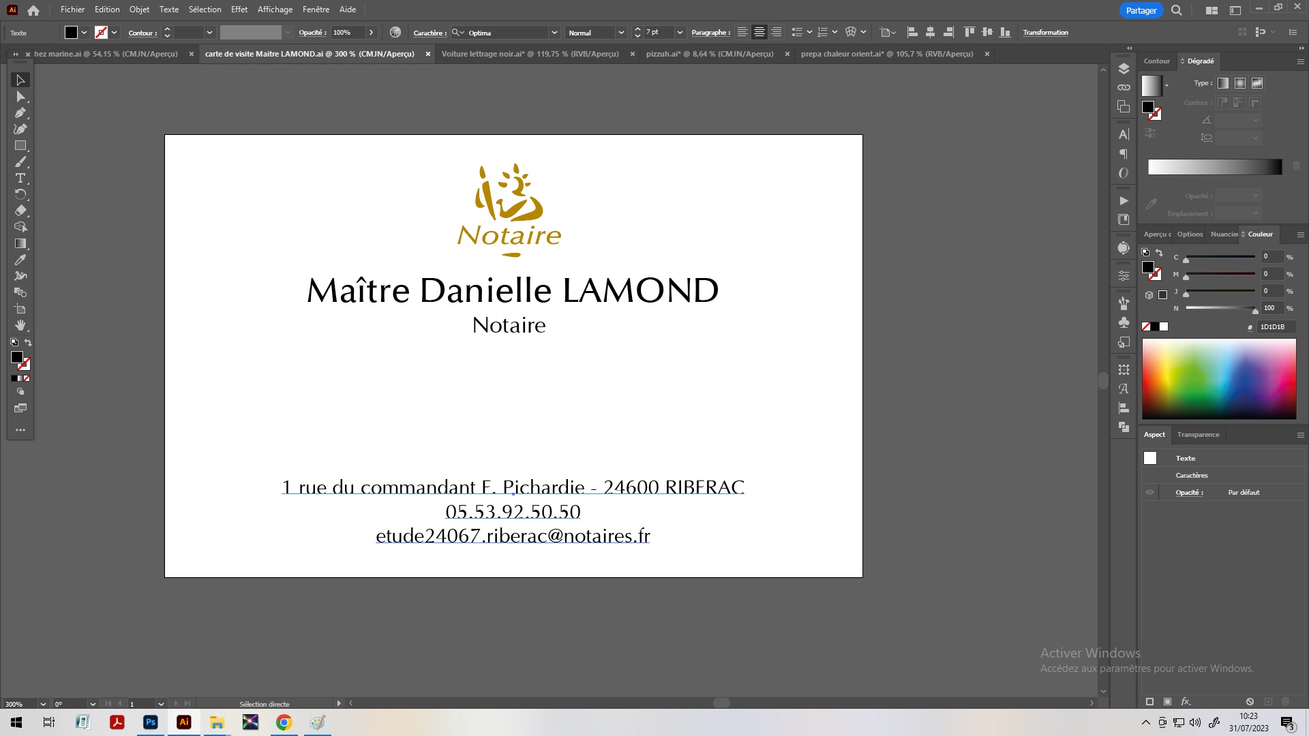
Task: Open the Affichage menu
Action: point(275,10)
